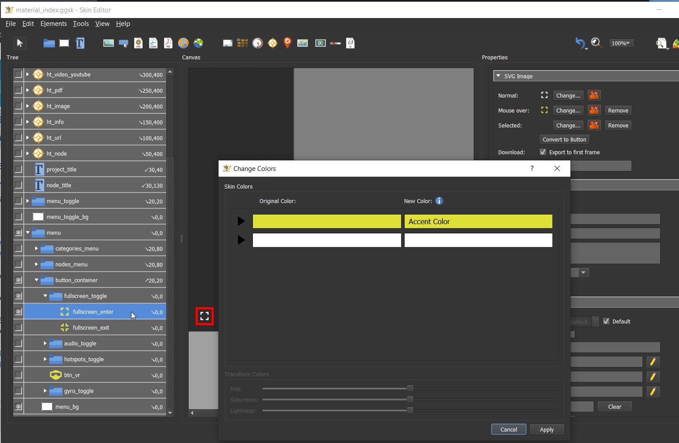Viewport: 679px width, 443px height.
Task: Expand the nodes_menu container
Action: pyautogui.click(x=37, y=264)
